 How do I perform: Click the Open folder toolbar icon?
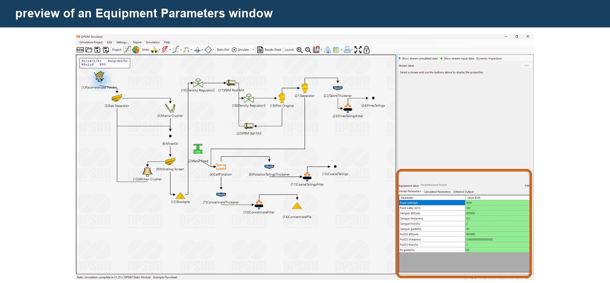pyautogui.click(x=89, y=50)
